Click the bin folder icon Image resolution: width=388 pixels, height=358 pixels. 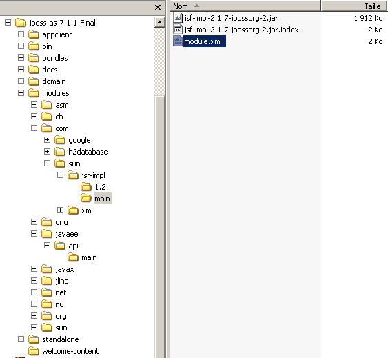pyautogui.click(x=34, y=46)
